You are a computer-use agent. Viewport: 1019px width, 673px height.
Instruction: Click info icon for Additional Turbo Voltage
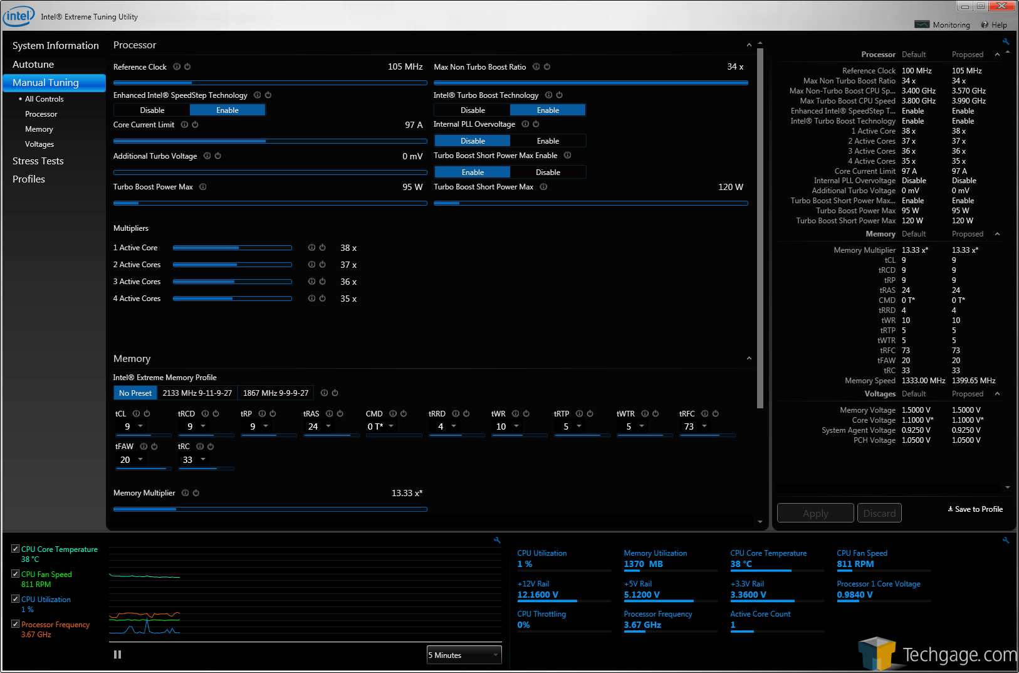click(x=207, y=156)
